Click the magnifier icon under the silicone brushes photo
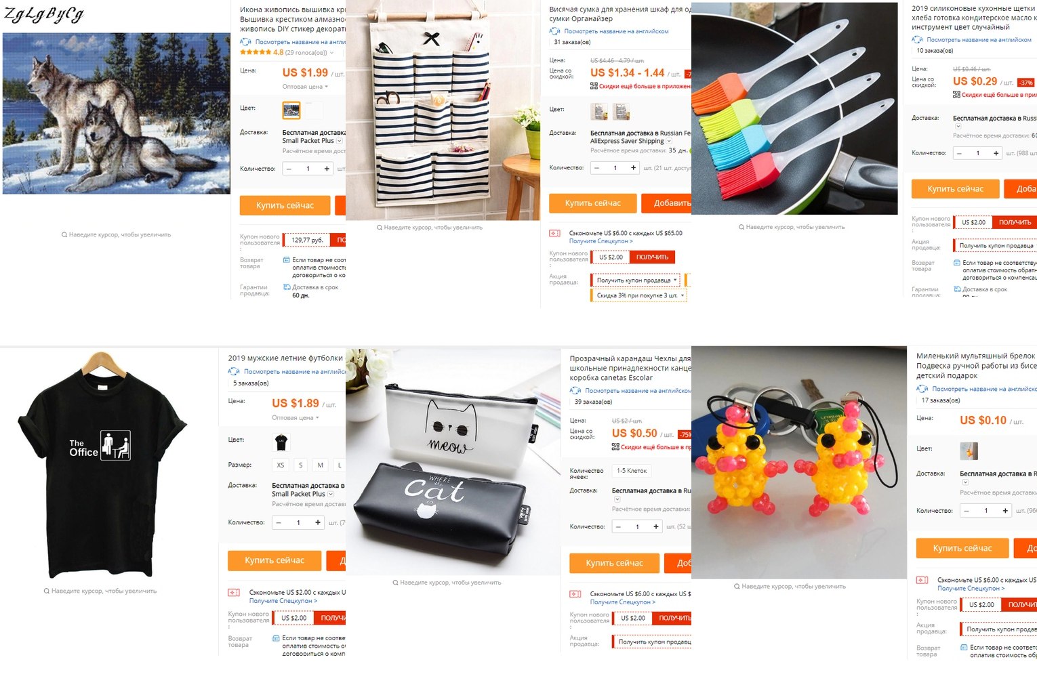The width and height of the screenshot is (1037, 691). point(741,227)
